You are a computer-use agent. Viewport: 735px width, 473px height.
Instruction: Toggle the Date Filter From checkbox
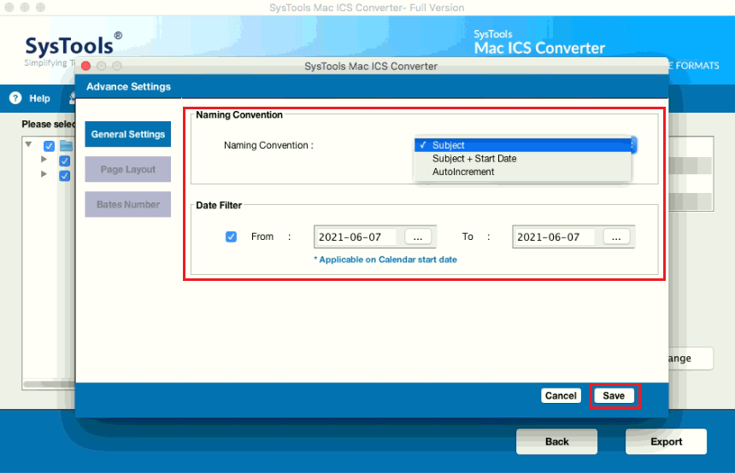231,236
